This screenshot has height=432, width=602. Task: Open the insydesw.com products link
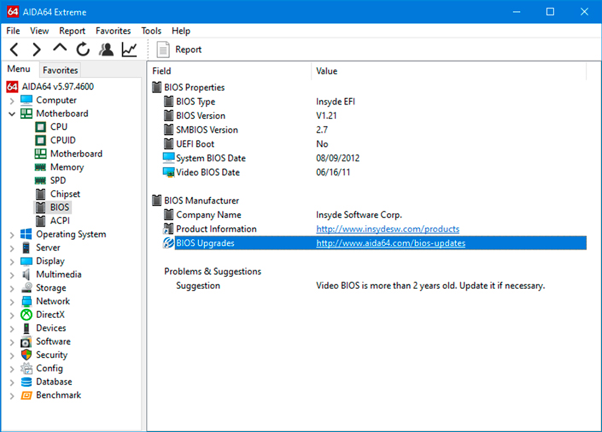[388, 230]
